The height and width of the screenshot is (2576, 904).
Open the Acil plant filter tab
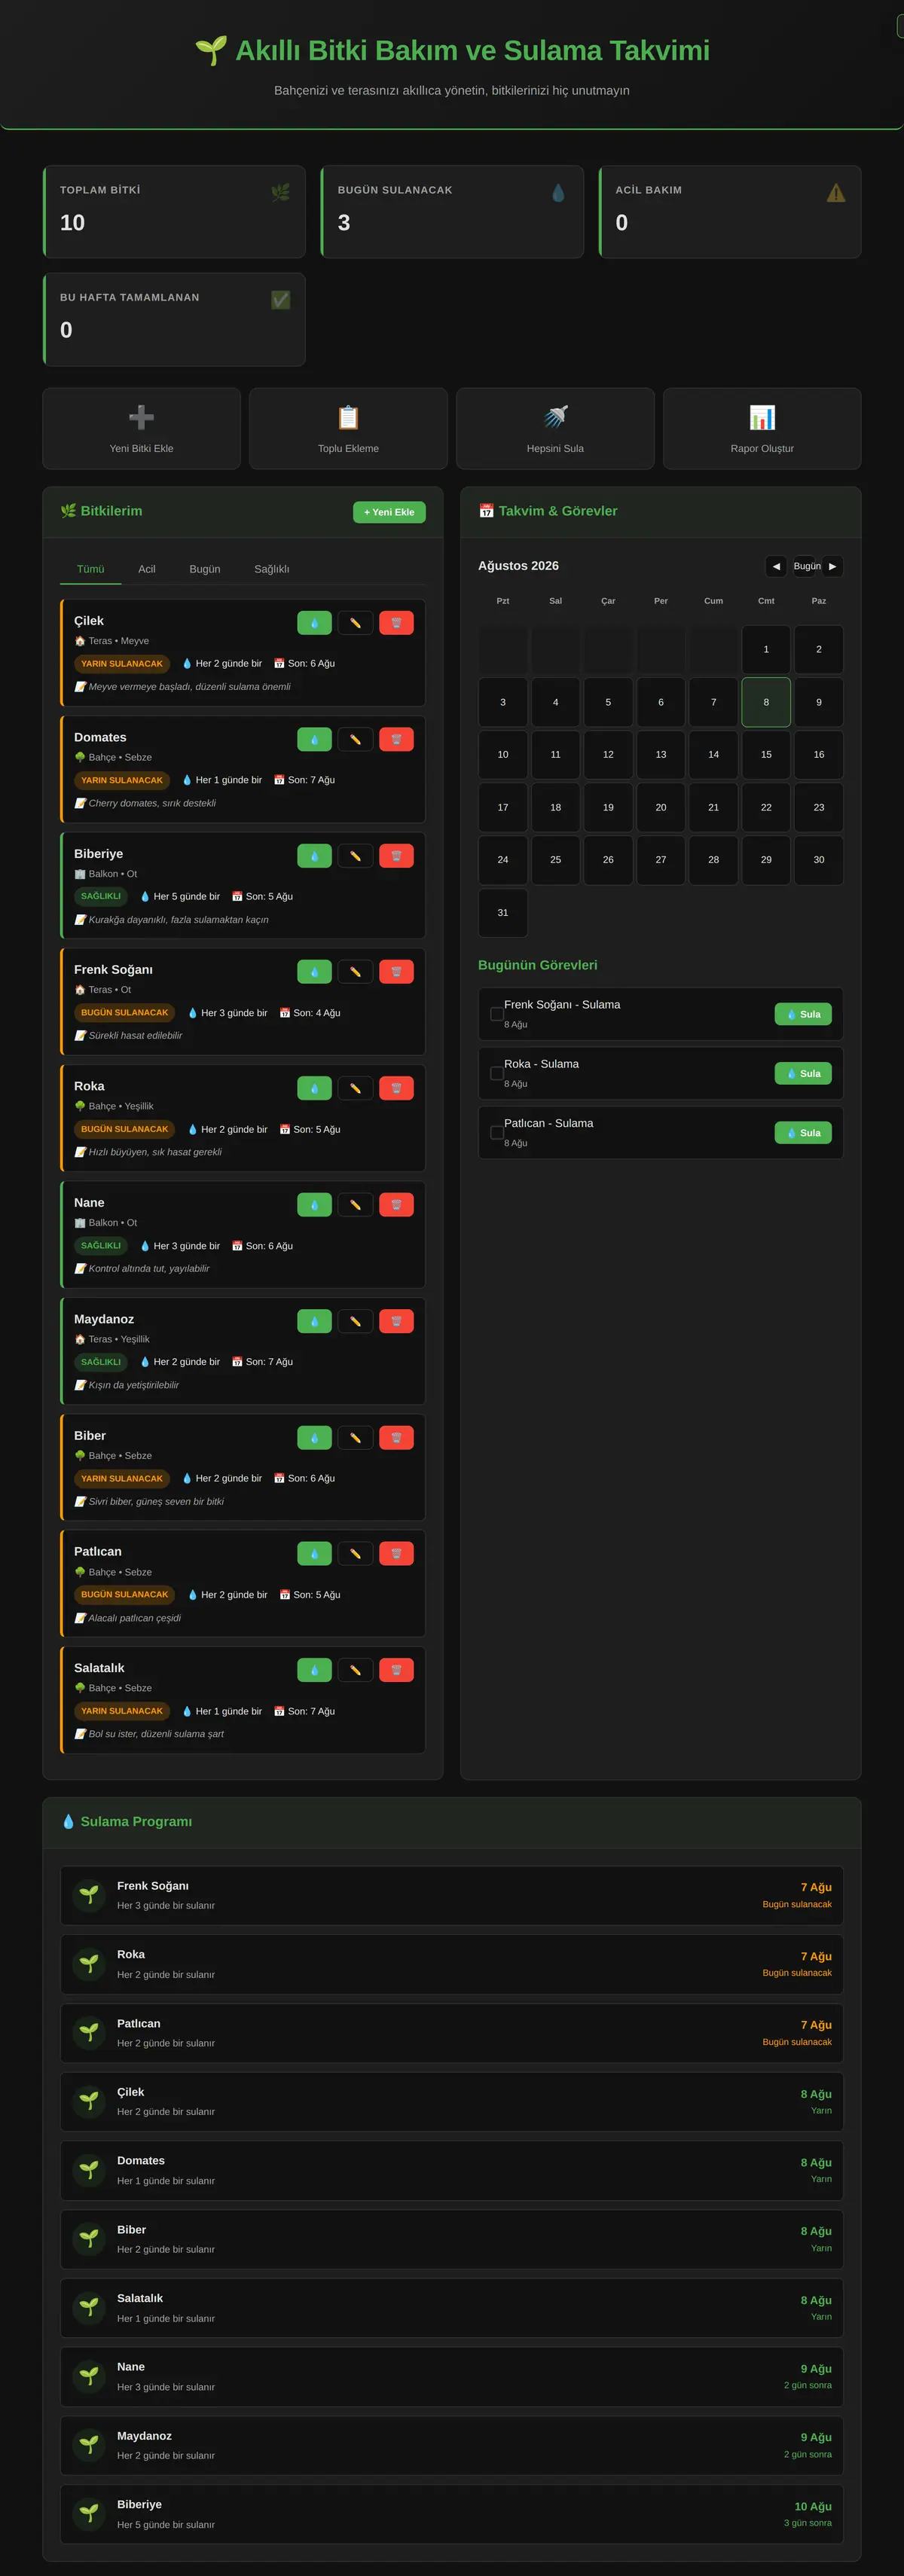[147, 569]
